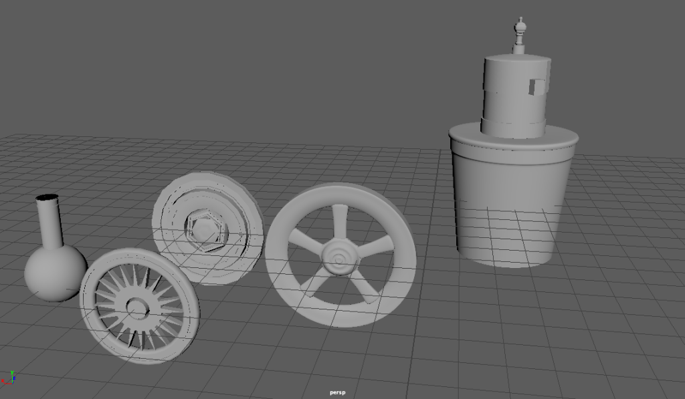Screen dimensions: 685x399
Task: Click the persp camera label
Action: 337,392
